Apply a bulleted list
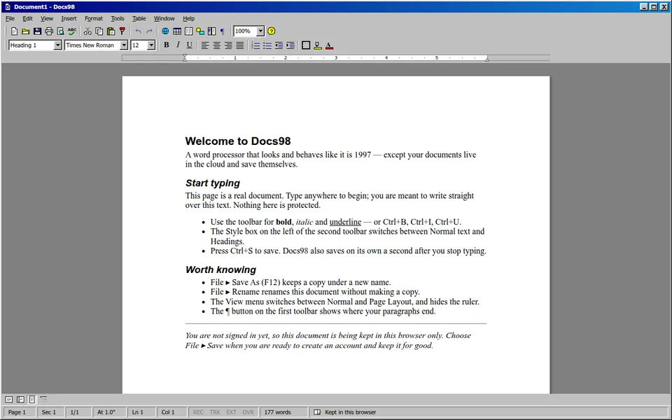Viewport: 672px width, 420px height. coord(267,45)
